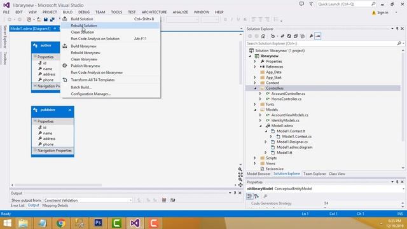Open Mapping Details tab

pos(55,205)
